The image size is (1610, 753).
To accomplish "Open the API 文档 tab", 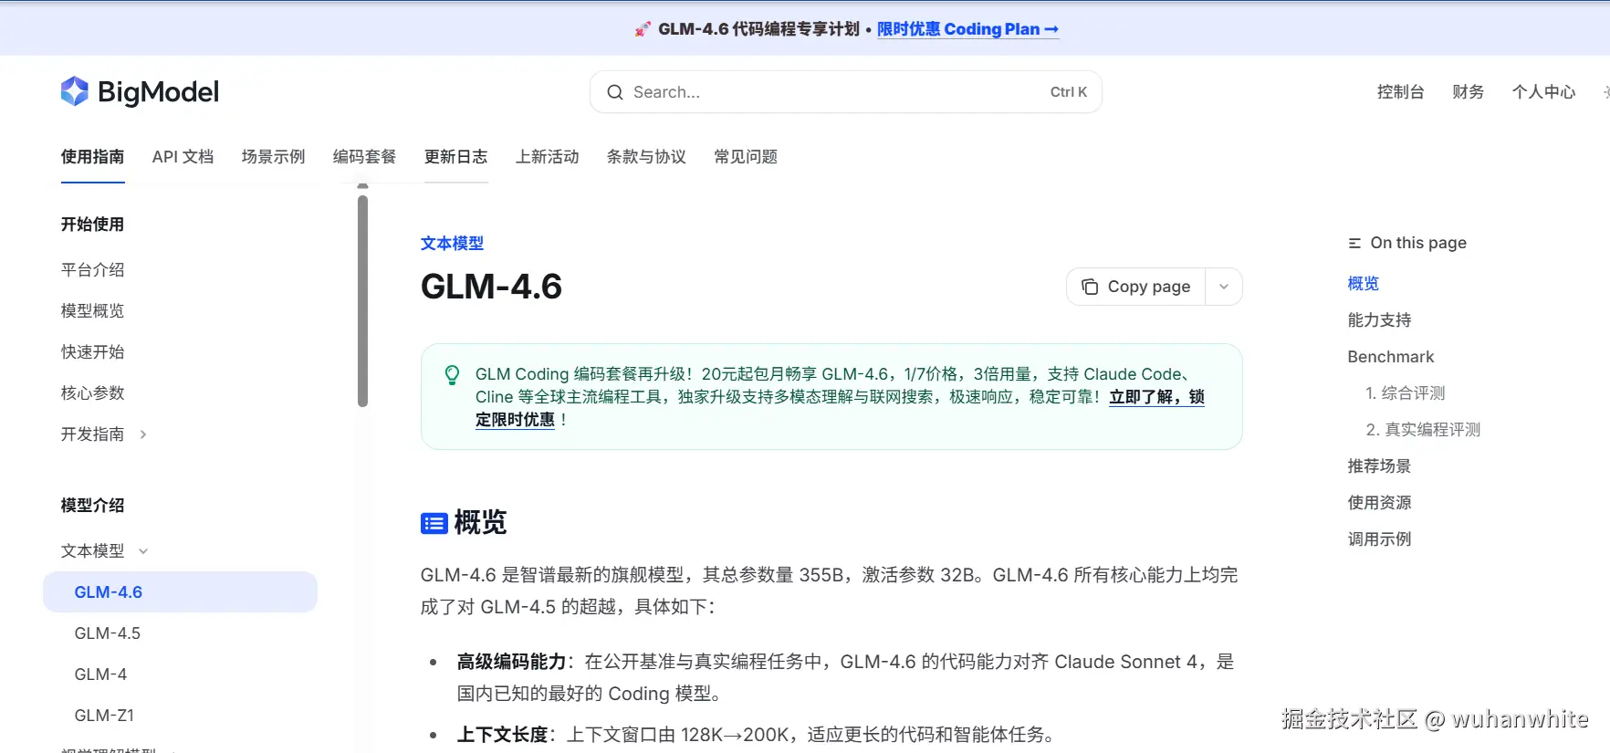I will (x=183, y=157).
